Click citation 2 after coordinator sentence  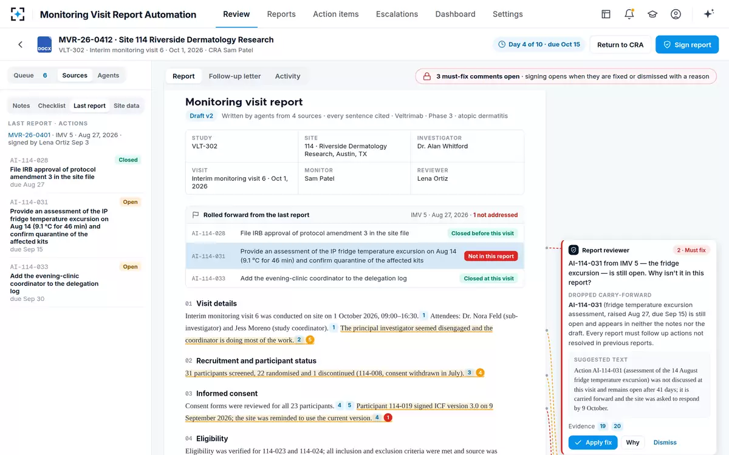click(x=299, y=340)
